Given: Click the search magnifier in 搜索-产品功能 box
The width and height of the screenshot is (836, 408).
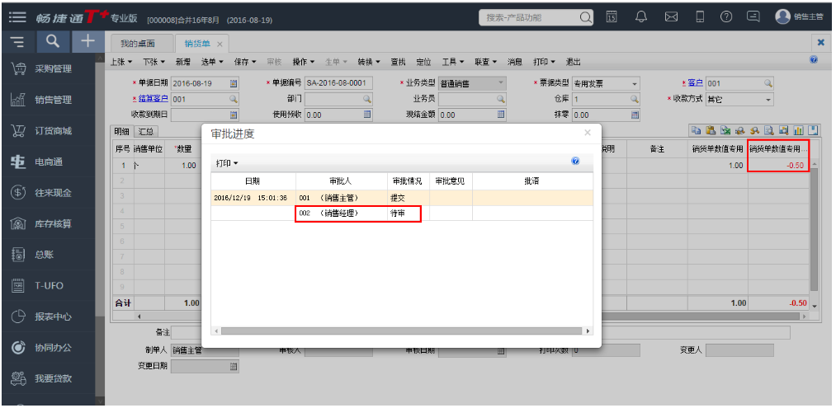Looking at the screenshot, I should coord(585,17).
